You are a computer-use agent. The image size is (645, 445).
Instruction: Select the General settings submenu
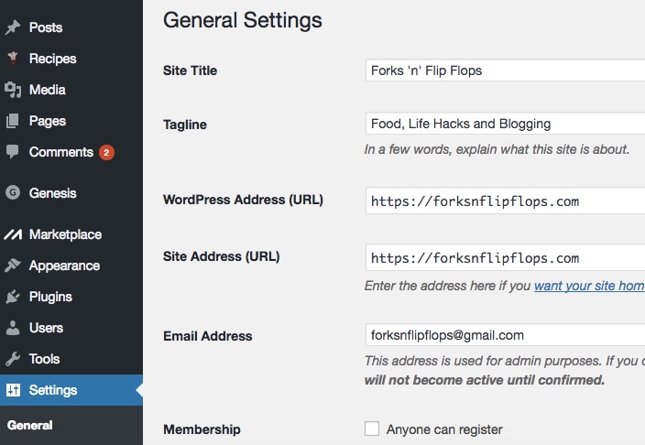(x=29, y=425)
